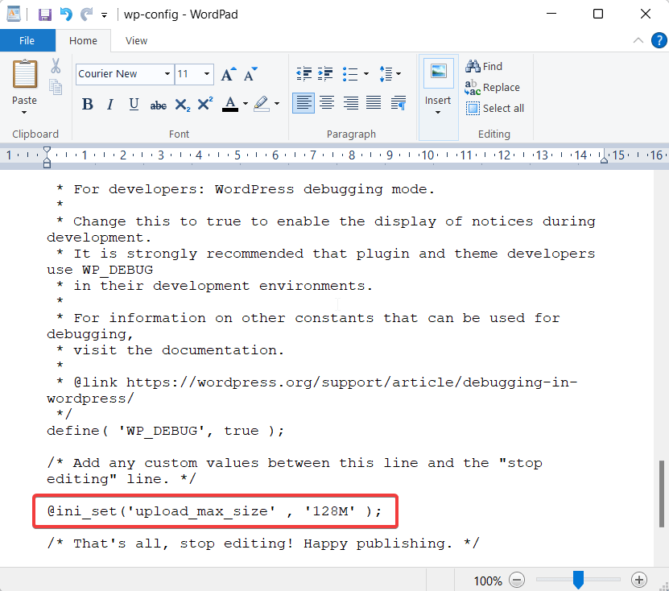Open Customize Quick Access Toolbar arrow
The width and height of the screenshot is (669, 591).
pyautogui.click(x=104, y=15)
